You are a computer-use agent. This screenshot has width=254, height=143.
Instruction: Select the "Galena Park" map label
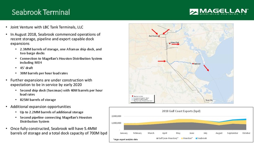coord(175,42)
